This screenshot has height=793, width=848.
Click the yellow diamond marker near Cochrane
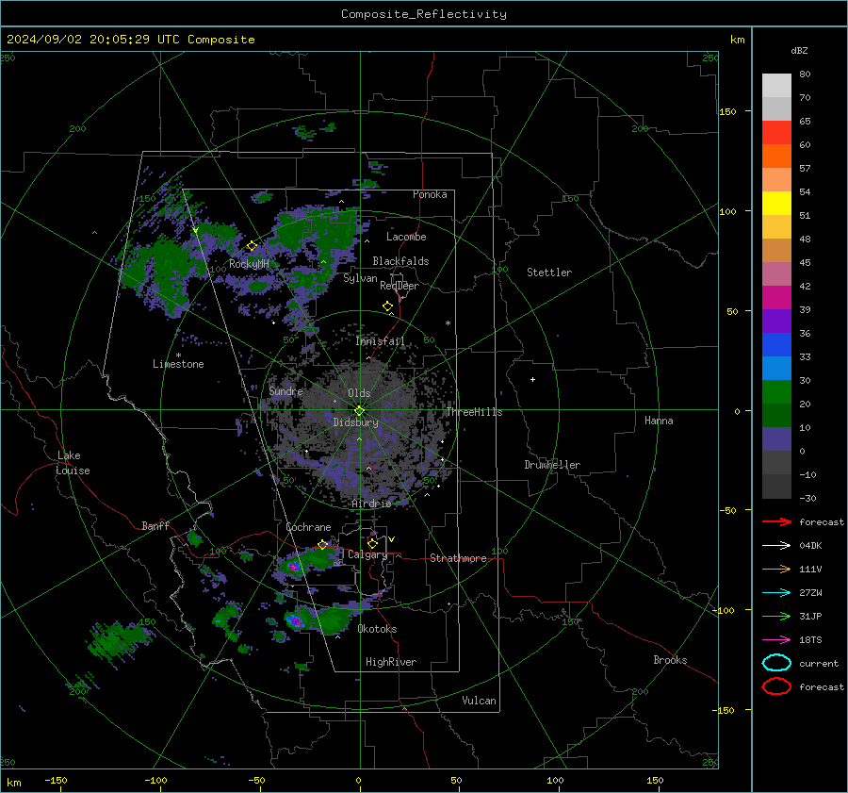322,544
